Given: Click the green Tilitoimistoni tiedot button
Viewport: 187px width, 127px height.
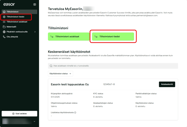Looking at the screenshot, I should tap(113, 36).
